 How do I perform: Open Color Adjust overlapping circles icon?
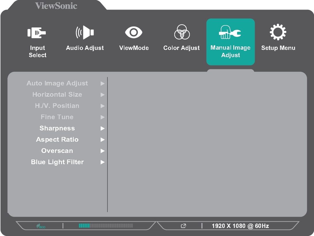pos(182,32)
